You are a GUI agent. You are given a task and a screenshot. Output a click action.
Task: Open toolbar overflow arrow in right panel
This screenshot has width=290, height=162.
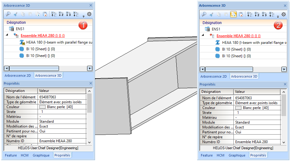pyautogui.click(x=278, y=16)
